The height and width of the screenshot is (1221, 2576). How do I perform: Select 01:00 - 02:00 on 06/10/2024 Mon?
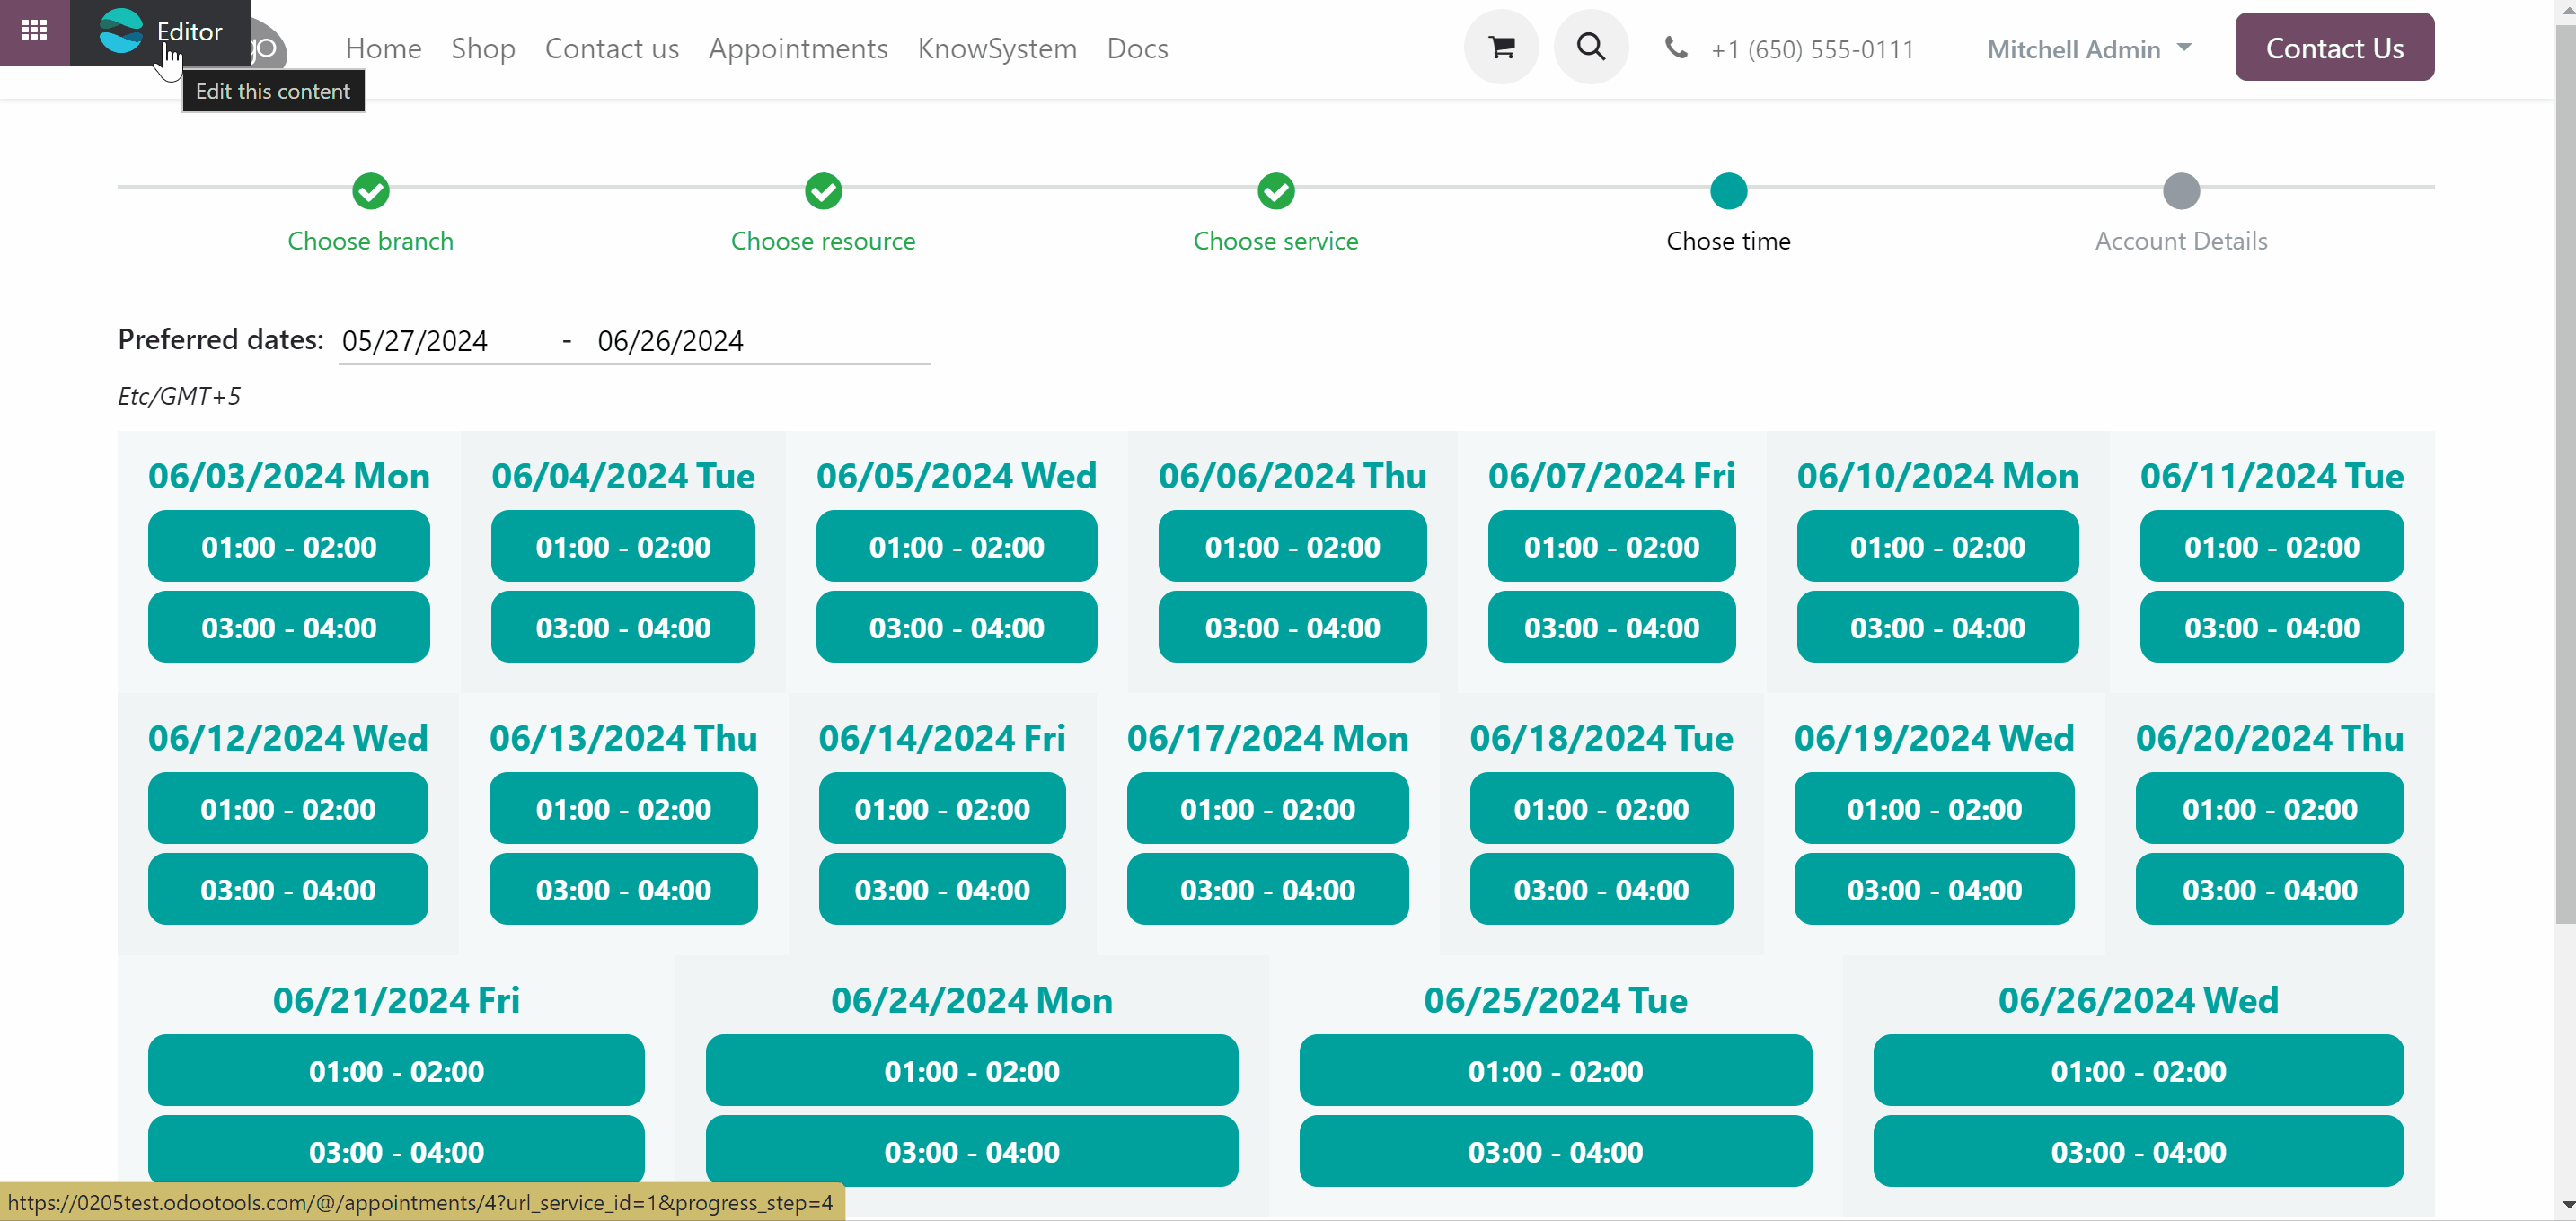[1937, 547]
